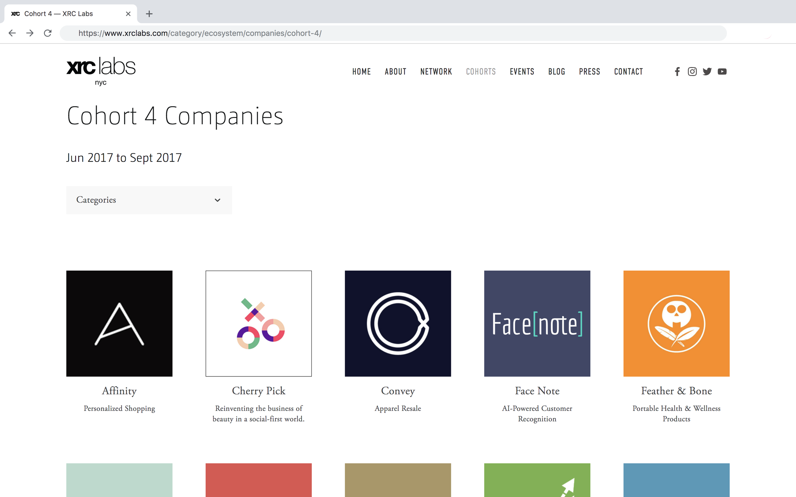The image size is (796, 497).
Task: Click the YouTube social media icon
Action: pyautogui.click(x=723, y=71)
